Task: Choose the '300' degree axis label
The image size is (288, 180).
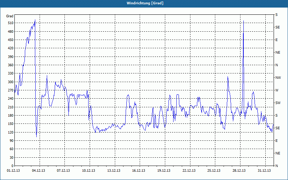Action: click(11, 82)
